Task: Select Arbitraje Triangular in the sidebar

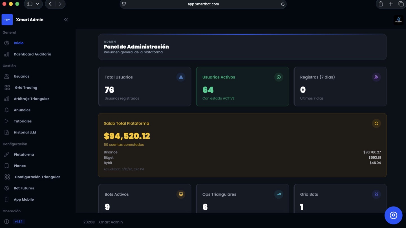Action: [x=31, y=99]
